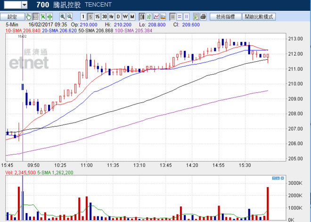
Task: Click the 5-Min interval label
Action: coord(12,25)
